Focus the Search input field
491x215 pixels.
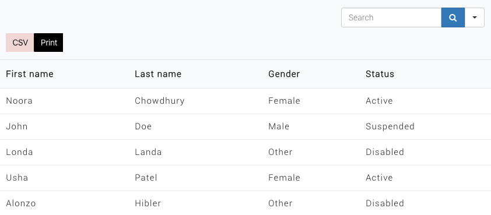[391, 17]
